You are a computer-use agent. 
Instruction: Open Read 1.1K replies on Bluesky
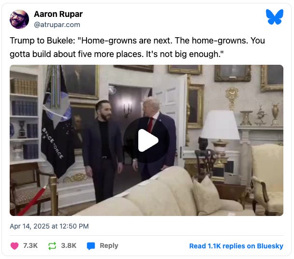pyautogui.click(x=236, y=246)
